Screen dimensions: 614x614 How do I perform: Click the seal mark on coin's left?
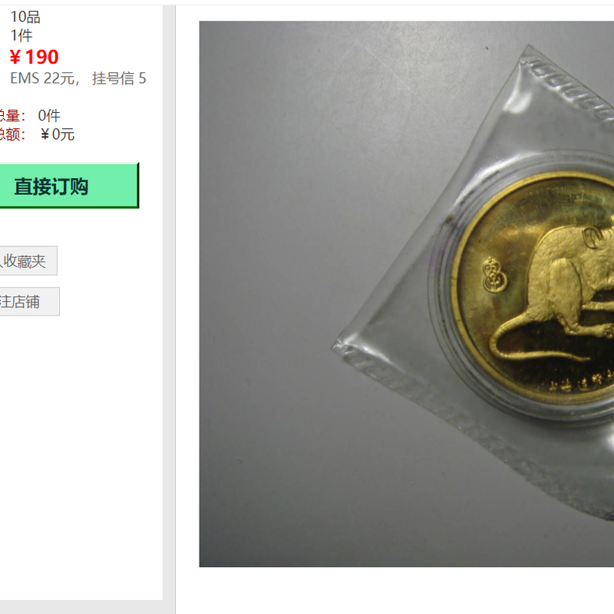495,275
